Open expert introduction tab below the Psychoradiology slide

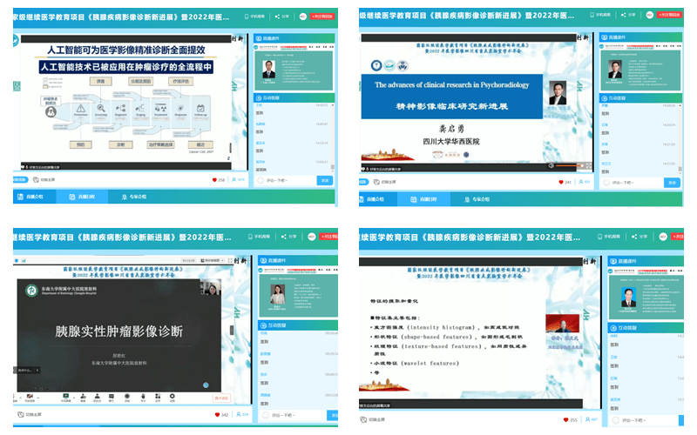click(x=477, y=199)
